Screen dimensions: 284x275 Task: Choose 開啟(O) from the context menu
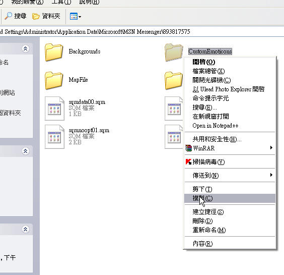(x=230, y=62)
